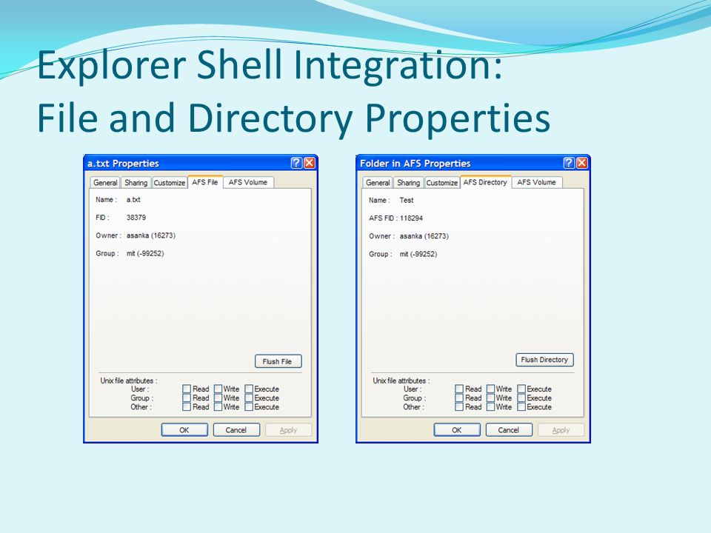Open AFS Volume tab in a.txt Properties
Screen dimensions: 711x533
pyautogui.click(x=248, y=182)
